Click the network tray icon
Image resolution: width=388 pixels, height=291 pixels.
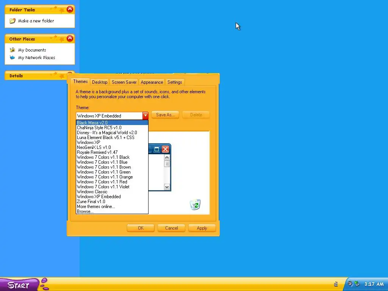point(357,283)
